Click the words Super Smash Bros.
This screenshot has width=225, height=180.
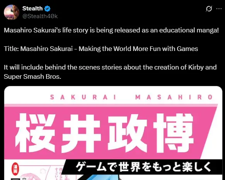pyautogui.click(x=32, y=76)
